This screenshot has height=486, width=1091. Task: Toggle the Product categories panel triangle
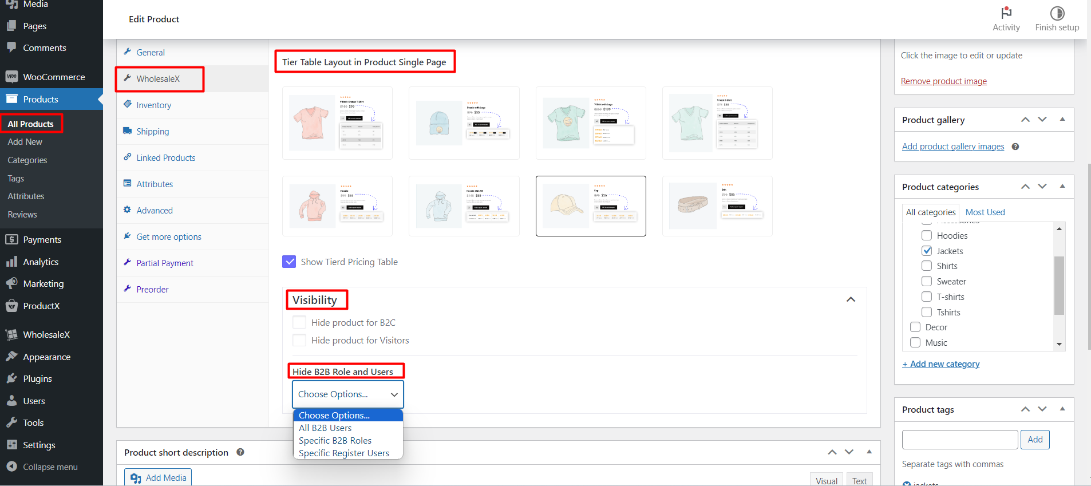coord(1062,186)
